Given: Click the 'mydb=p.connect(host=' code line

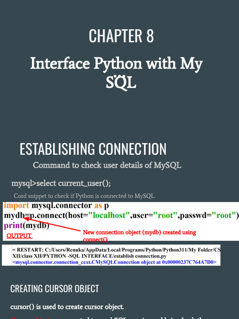Looking at the screenshot, I should tap(121, 215).
